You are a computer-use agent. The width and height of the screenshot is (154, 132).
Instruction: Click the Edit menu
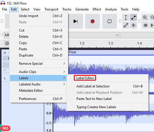[14, 9]
